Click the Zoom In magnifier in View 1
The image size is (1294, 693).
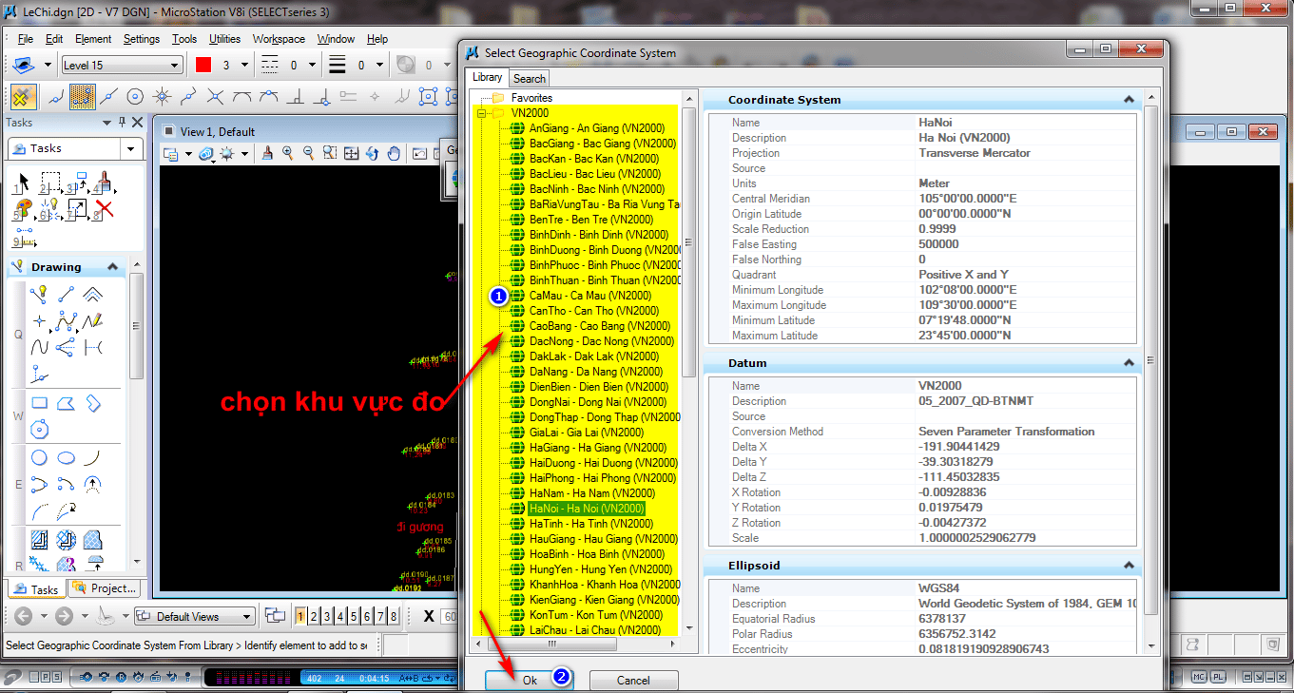288,153
